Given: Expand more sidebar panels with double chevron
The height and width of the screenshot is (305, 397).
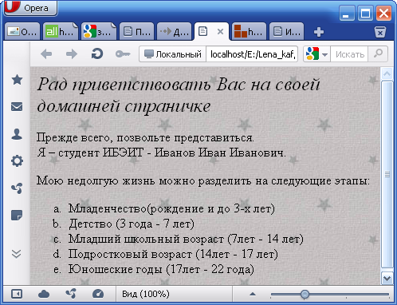Looking at the screenshot, I should tap(17, 254).
